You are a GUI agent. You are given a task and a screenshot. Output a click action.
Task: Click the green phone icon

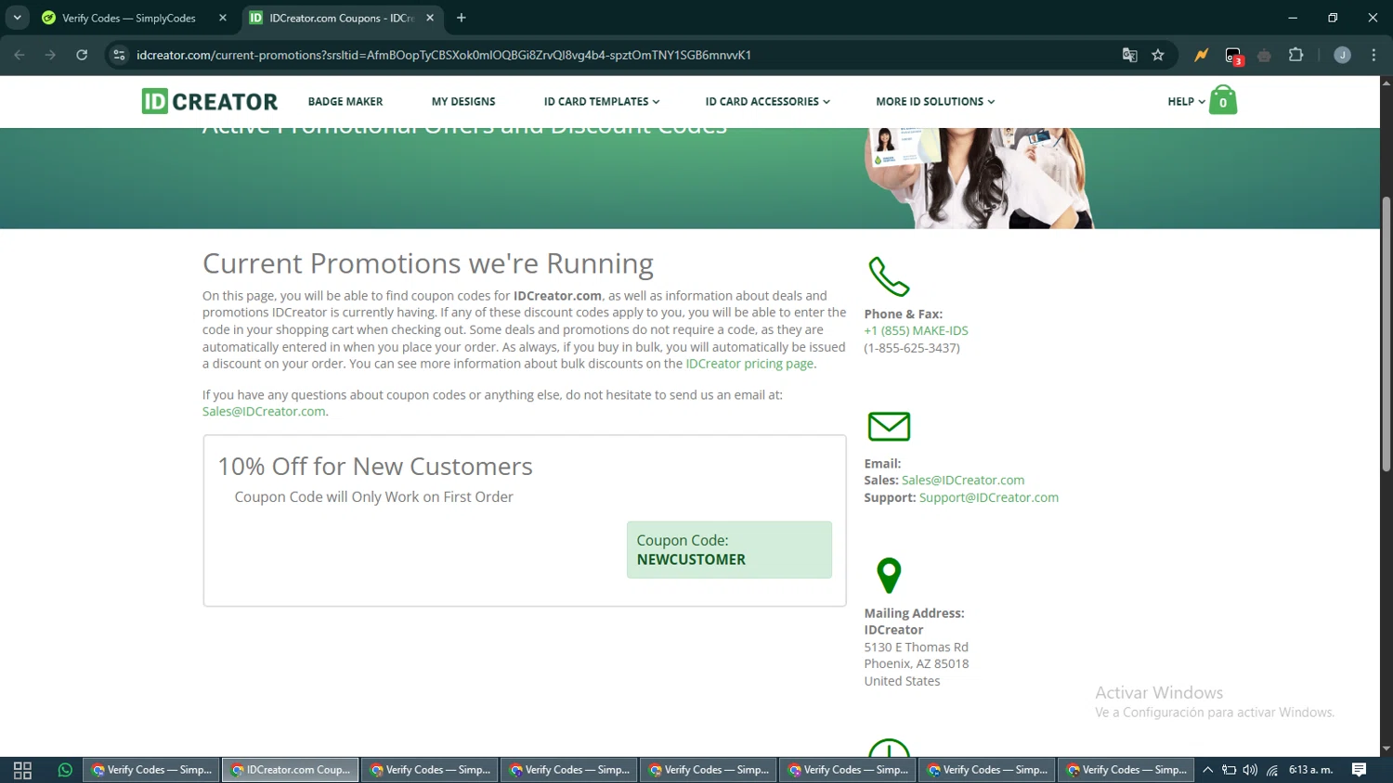[x=889, y=276]
